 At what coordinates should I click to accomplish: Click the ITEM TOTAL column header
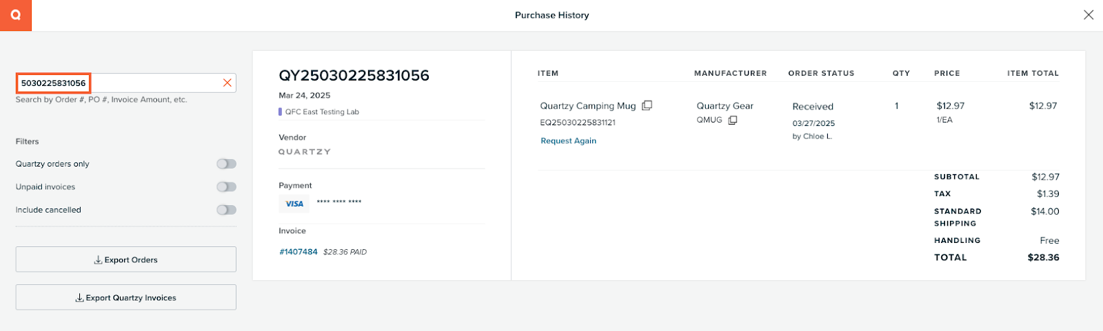(1033, 73)
